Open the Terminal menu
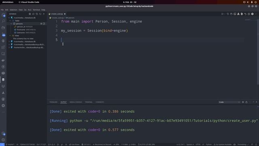 [36, 10]
